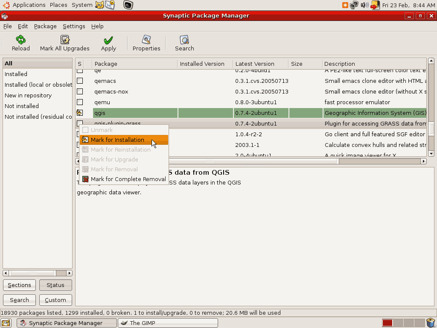Toggle the qemu package status checkbox
Screen dimensions: 437x328
tap(80, 102)
